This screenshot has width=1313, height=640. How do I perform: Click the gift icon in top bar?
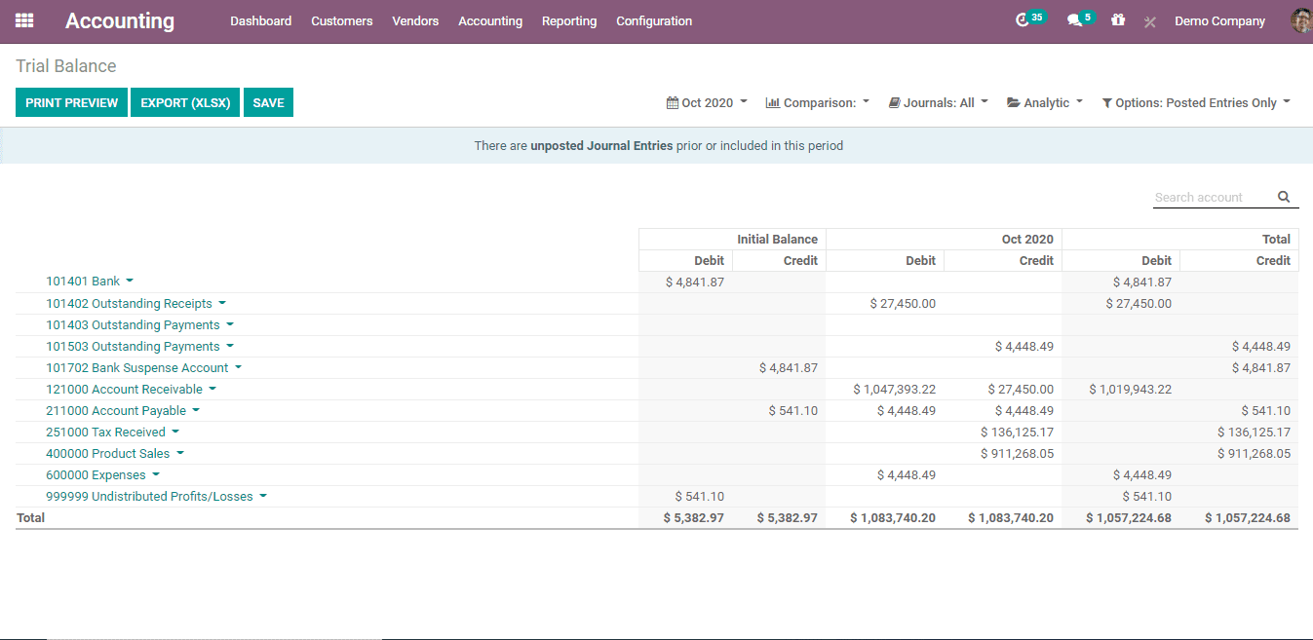pyautogui.click(x=1118, y=20)
